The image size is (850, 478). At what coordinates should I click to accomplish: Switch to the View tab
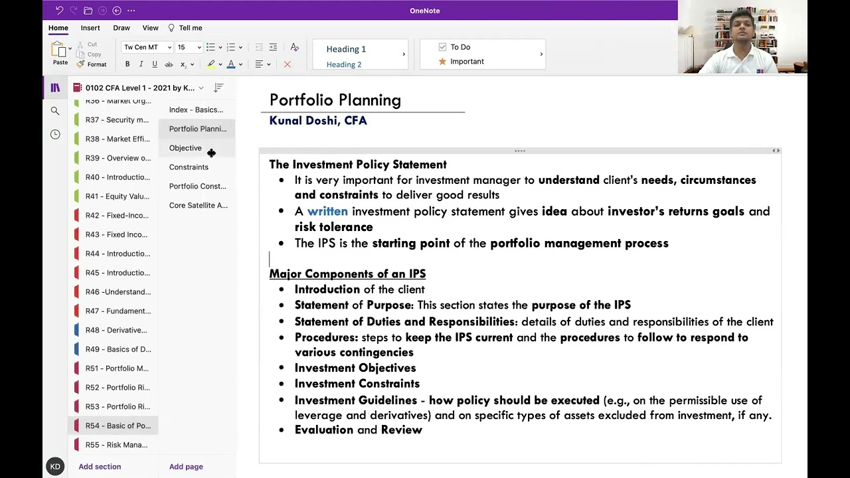(150, 28)
